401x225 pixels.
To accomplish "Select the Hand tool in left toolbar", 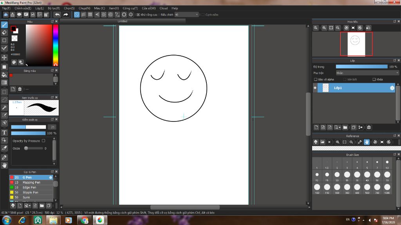I will point(4,165).
